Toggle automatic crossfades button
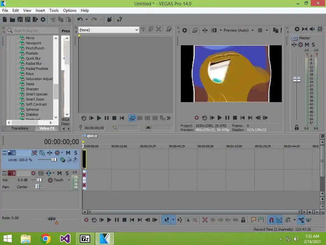The image size is (326, 245). click(279, 220)
